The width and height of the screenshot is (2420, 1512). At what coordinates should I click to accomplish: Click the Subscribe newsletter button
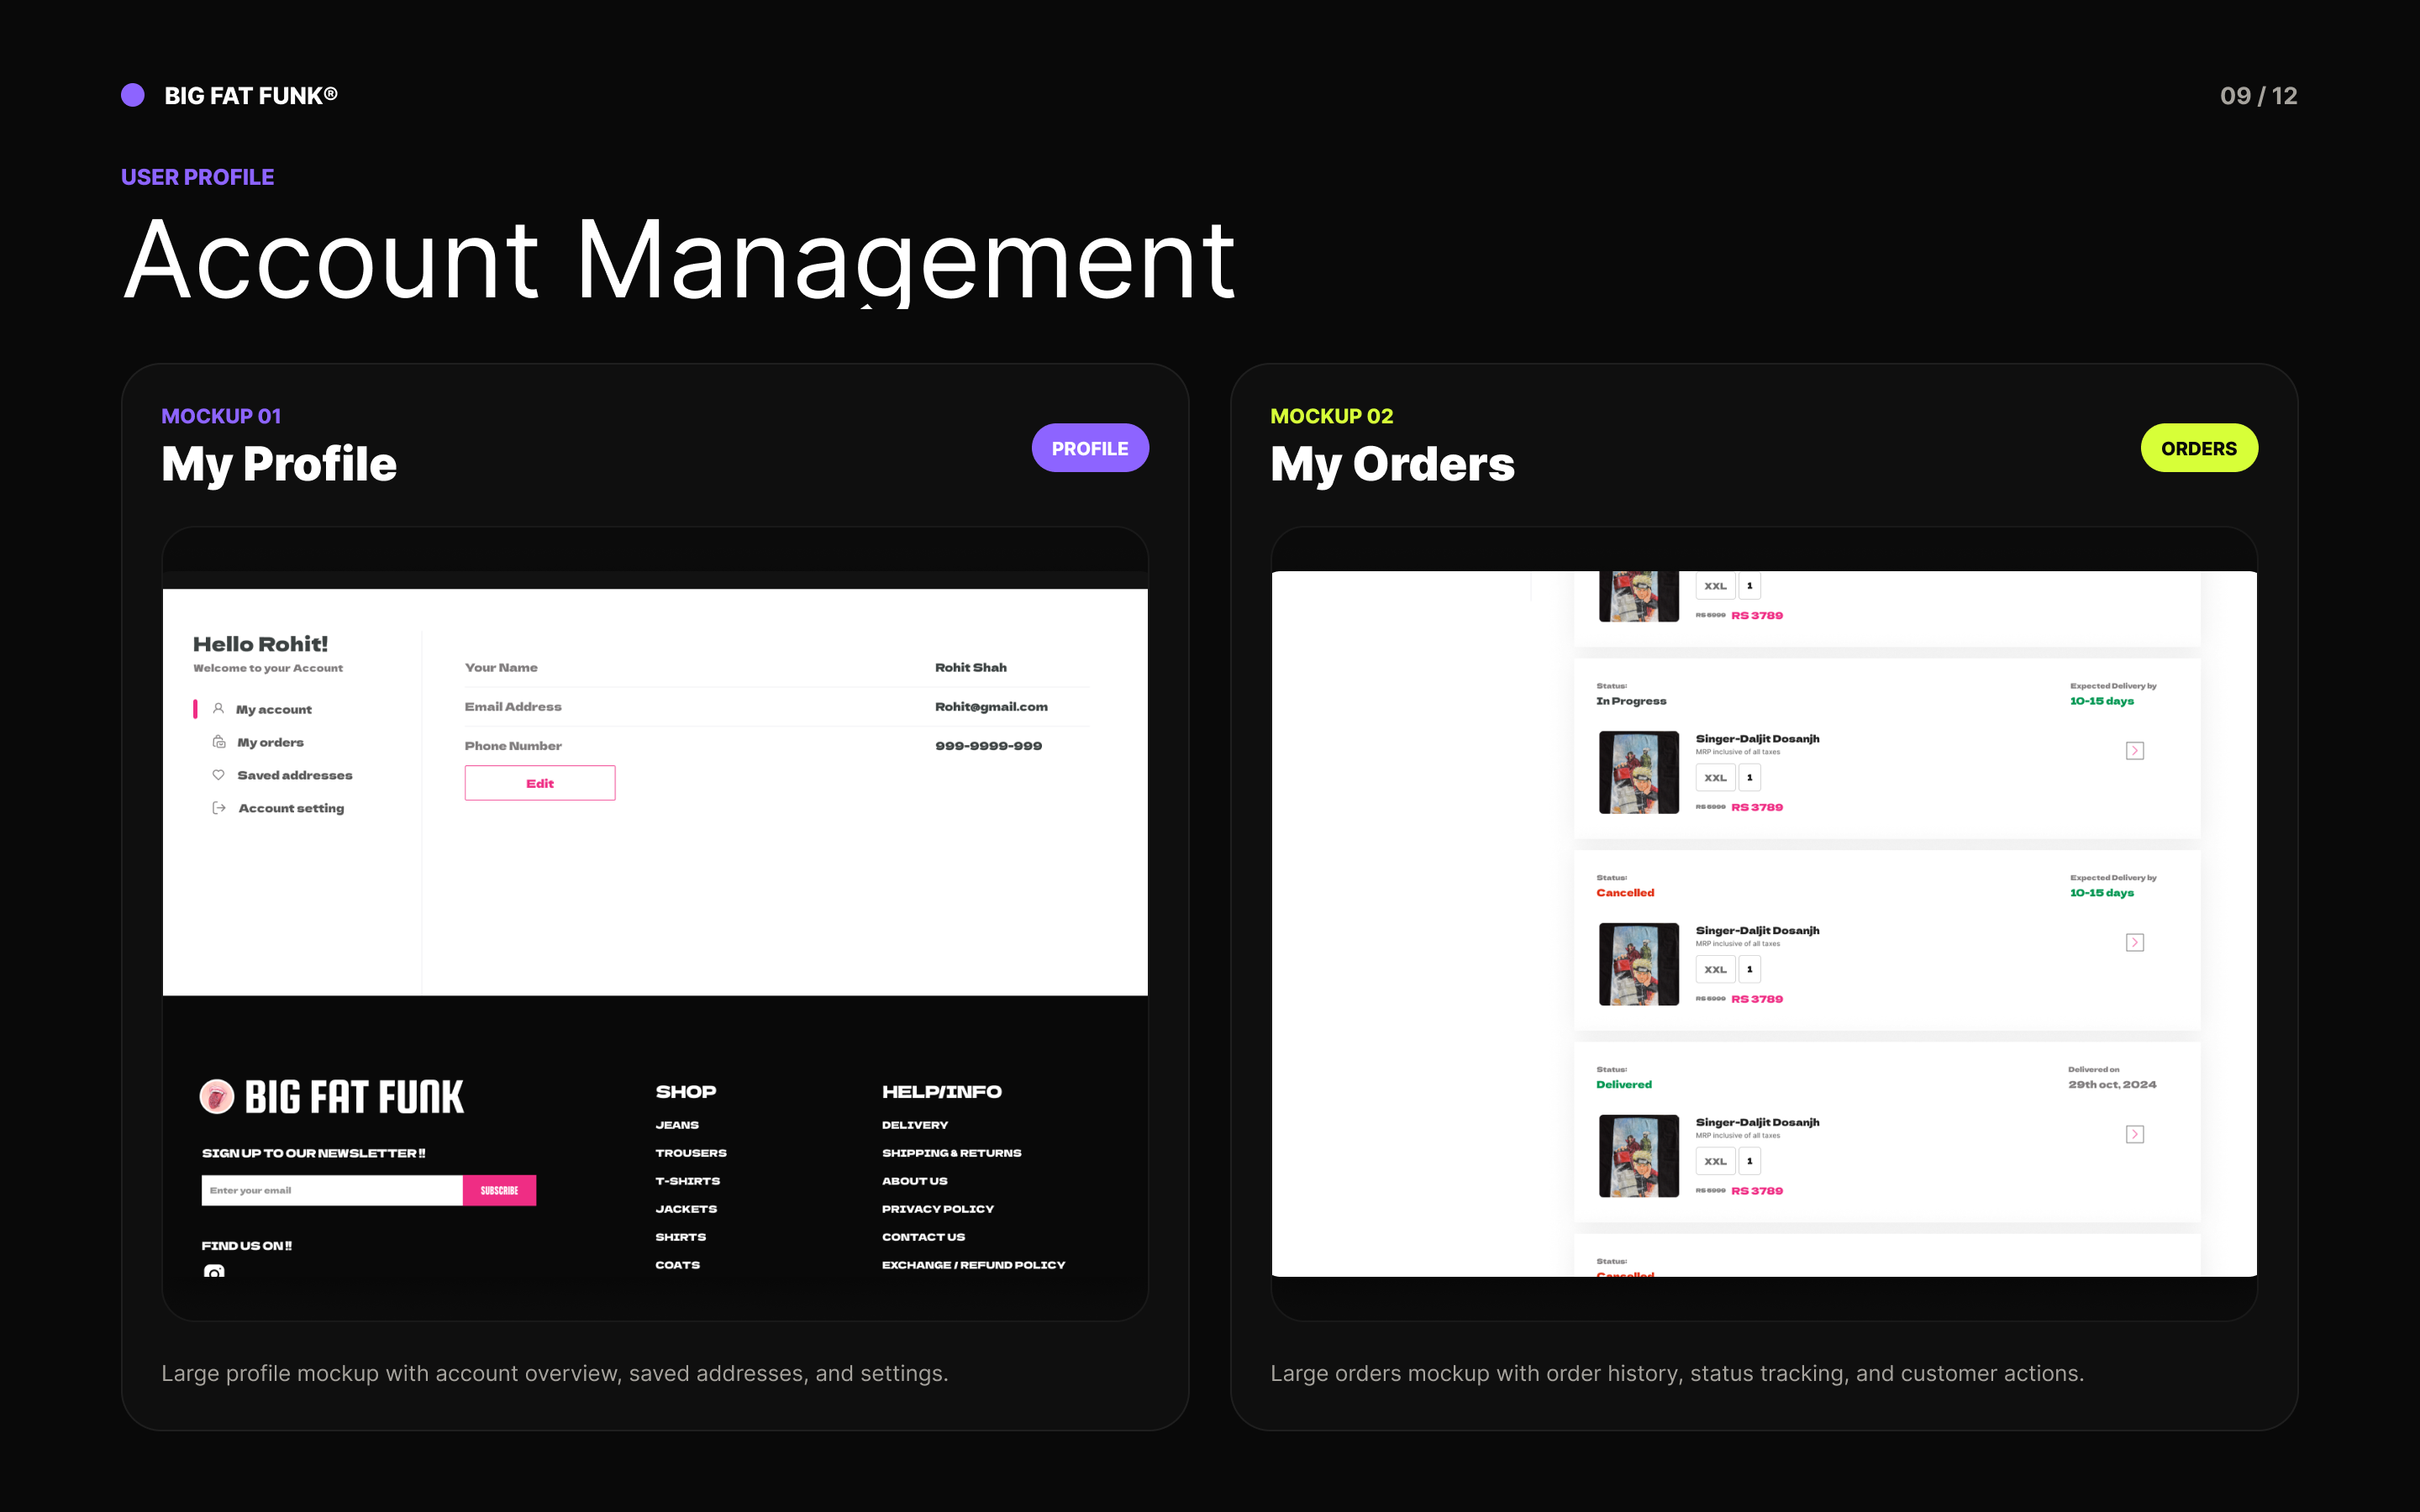pos(499,1190)
